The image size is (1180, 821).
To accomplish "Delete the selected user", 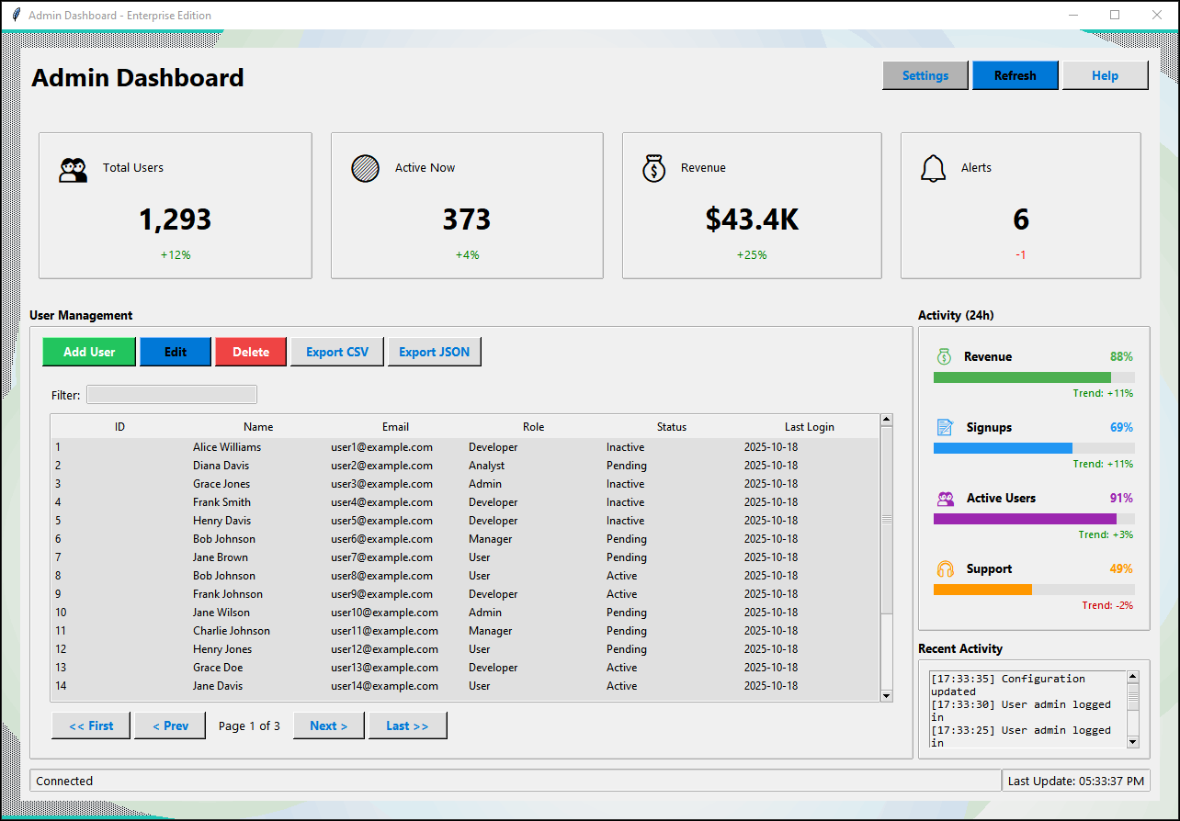I will coord(250,352).
